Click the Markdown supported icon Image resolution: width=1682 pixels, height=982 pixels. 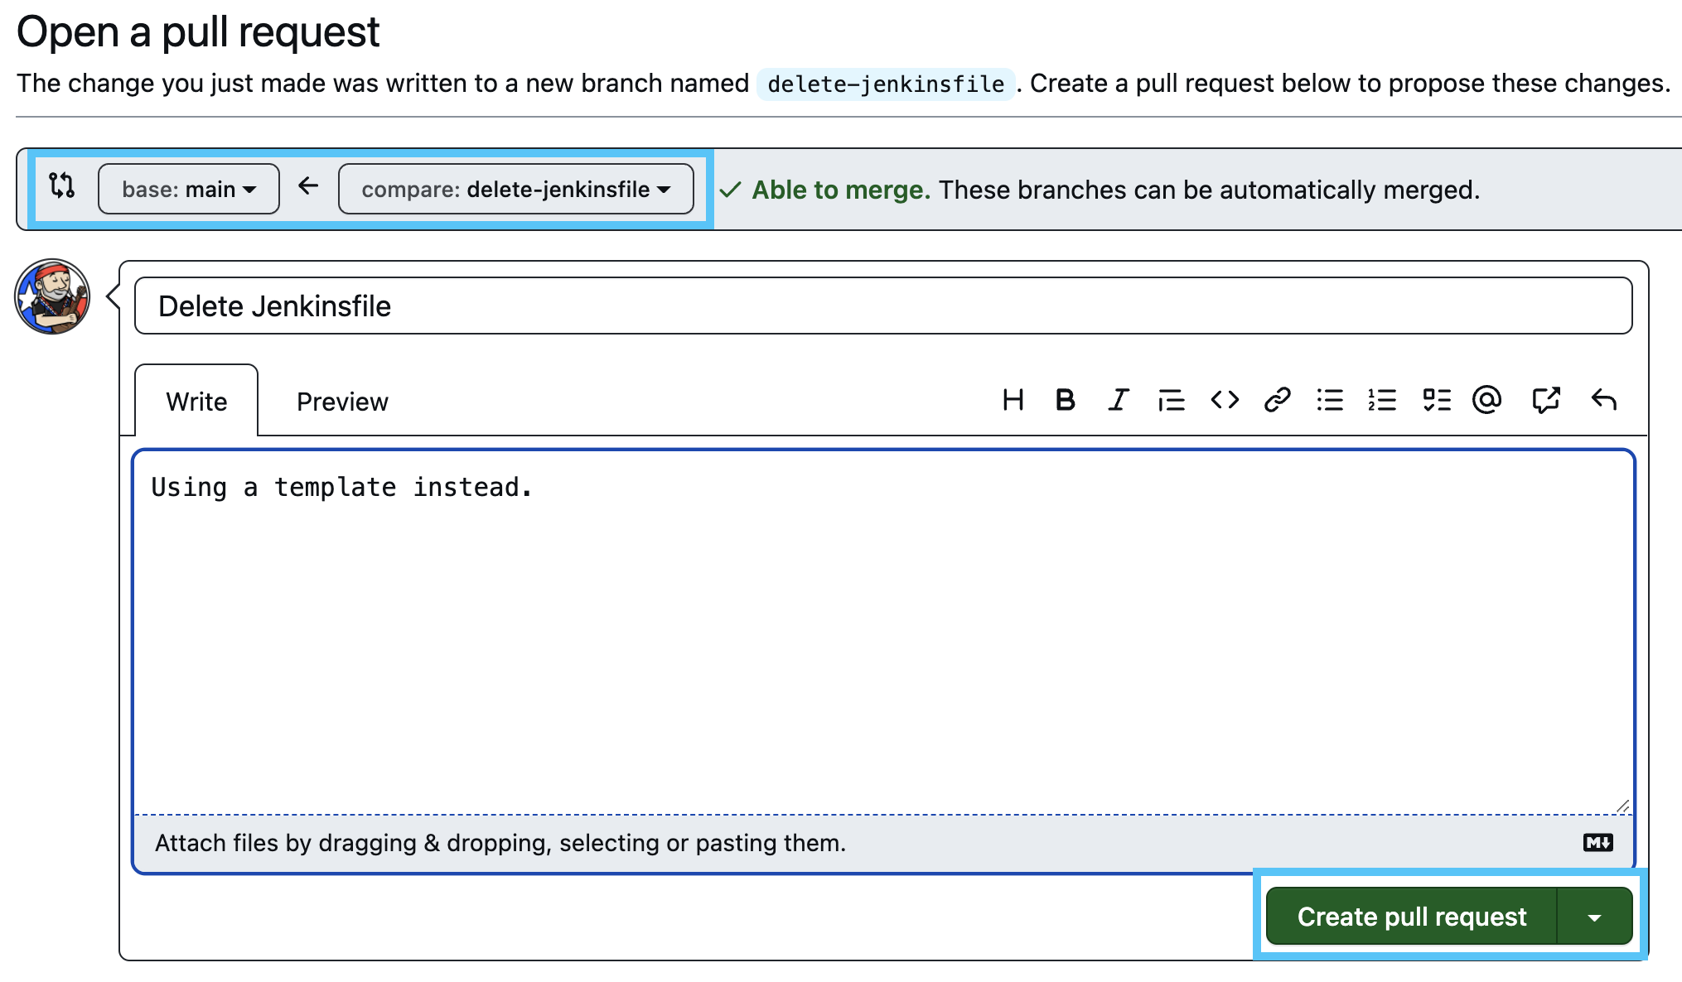[x=1597, y=843]
